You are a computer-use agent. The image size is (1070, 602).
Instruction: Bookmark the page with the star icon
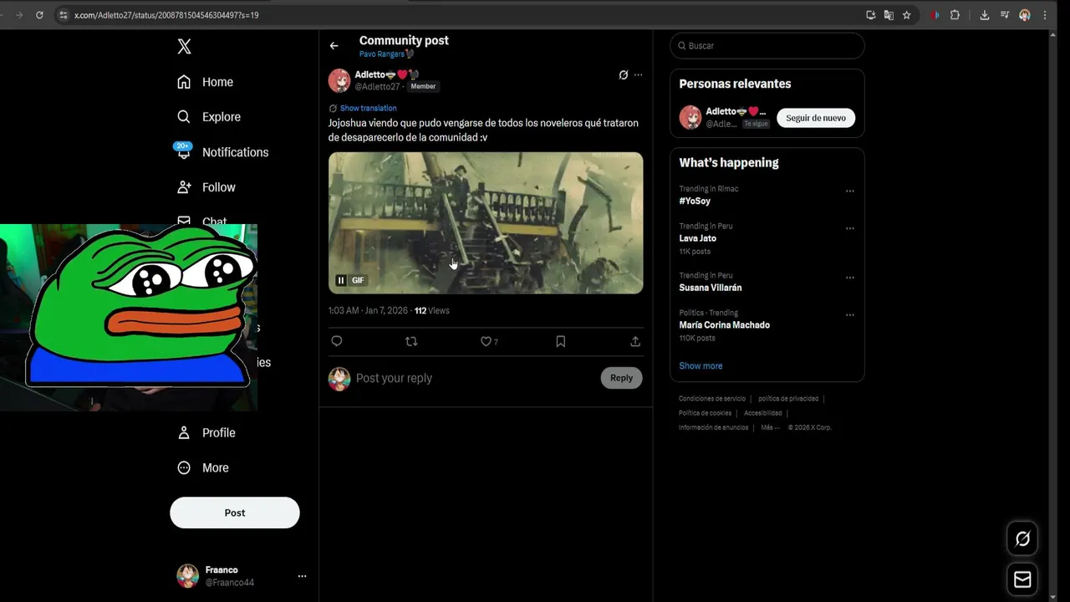point(906,15)
